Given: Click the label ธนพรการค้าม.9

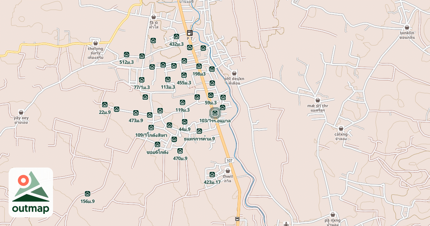Looking at the screenshot, I should pyautogui.click(x=199, y=138).
